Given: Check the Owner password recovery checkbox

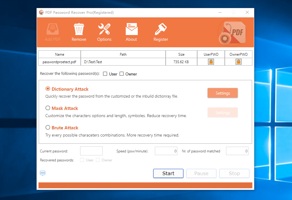Looking at the screenshot, I should pyautogui.click(x=122, y=74).
